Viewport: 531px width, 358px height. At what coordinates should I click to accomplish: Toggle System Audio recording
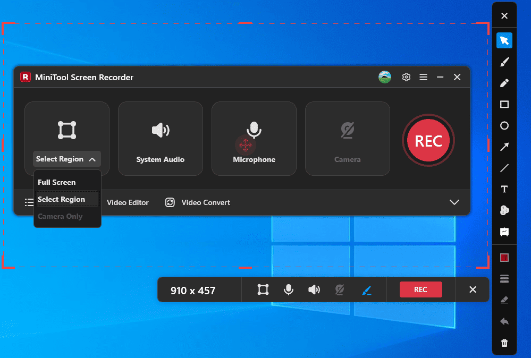(x=160, y=138)
